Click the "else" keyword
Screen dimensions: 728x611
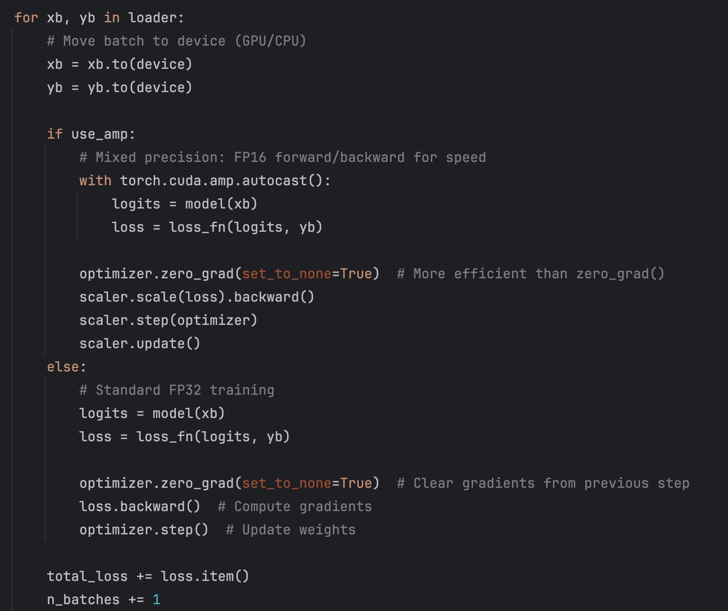[x=63, y=367]
